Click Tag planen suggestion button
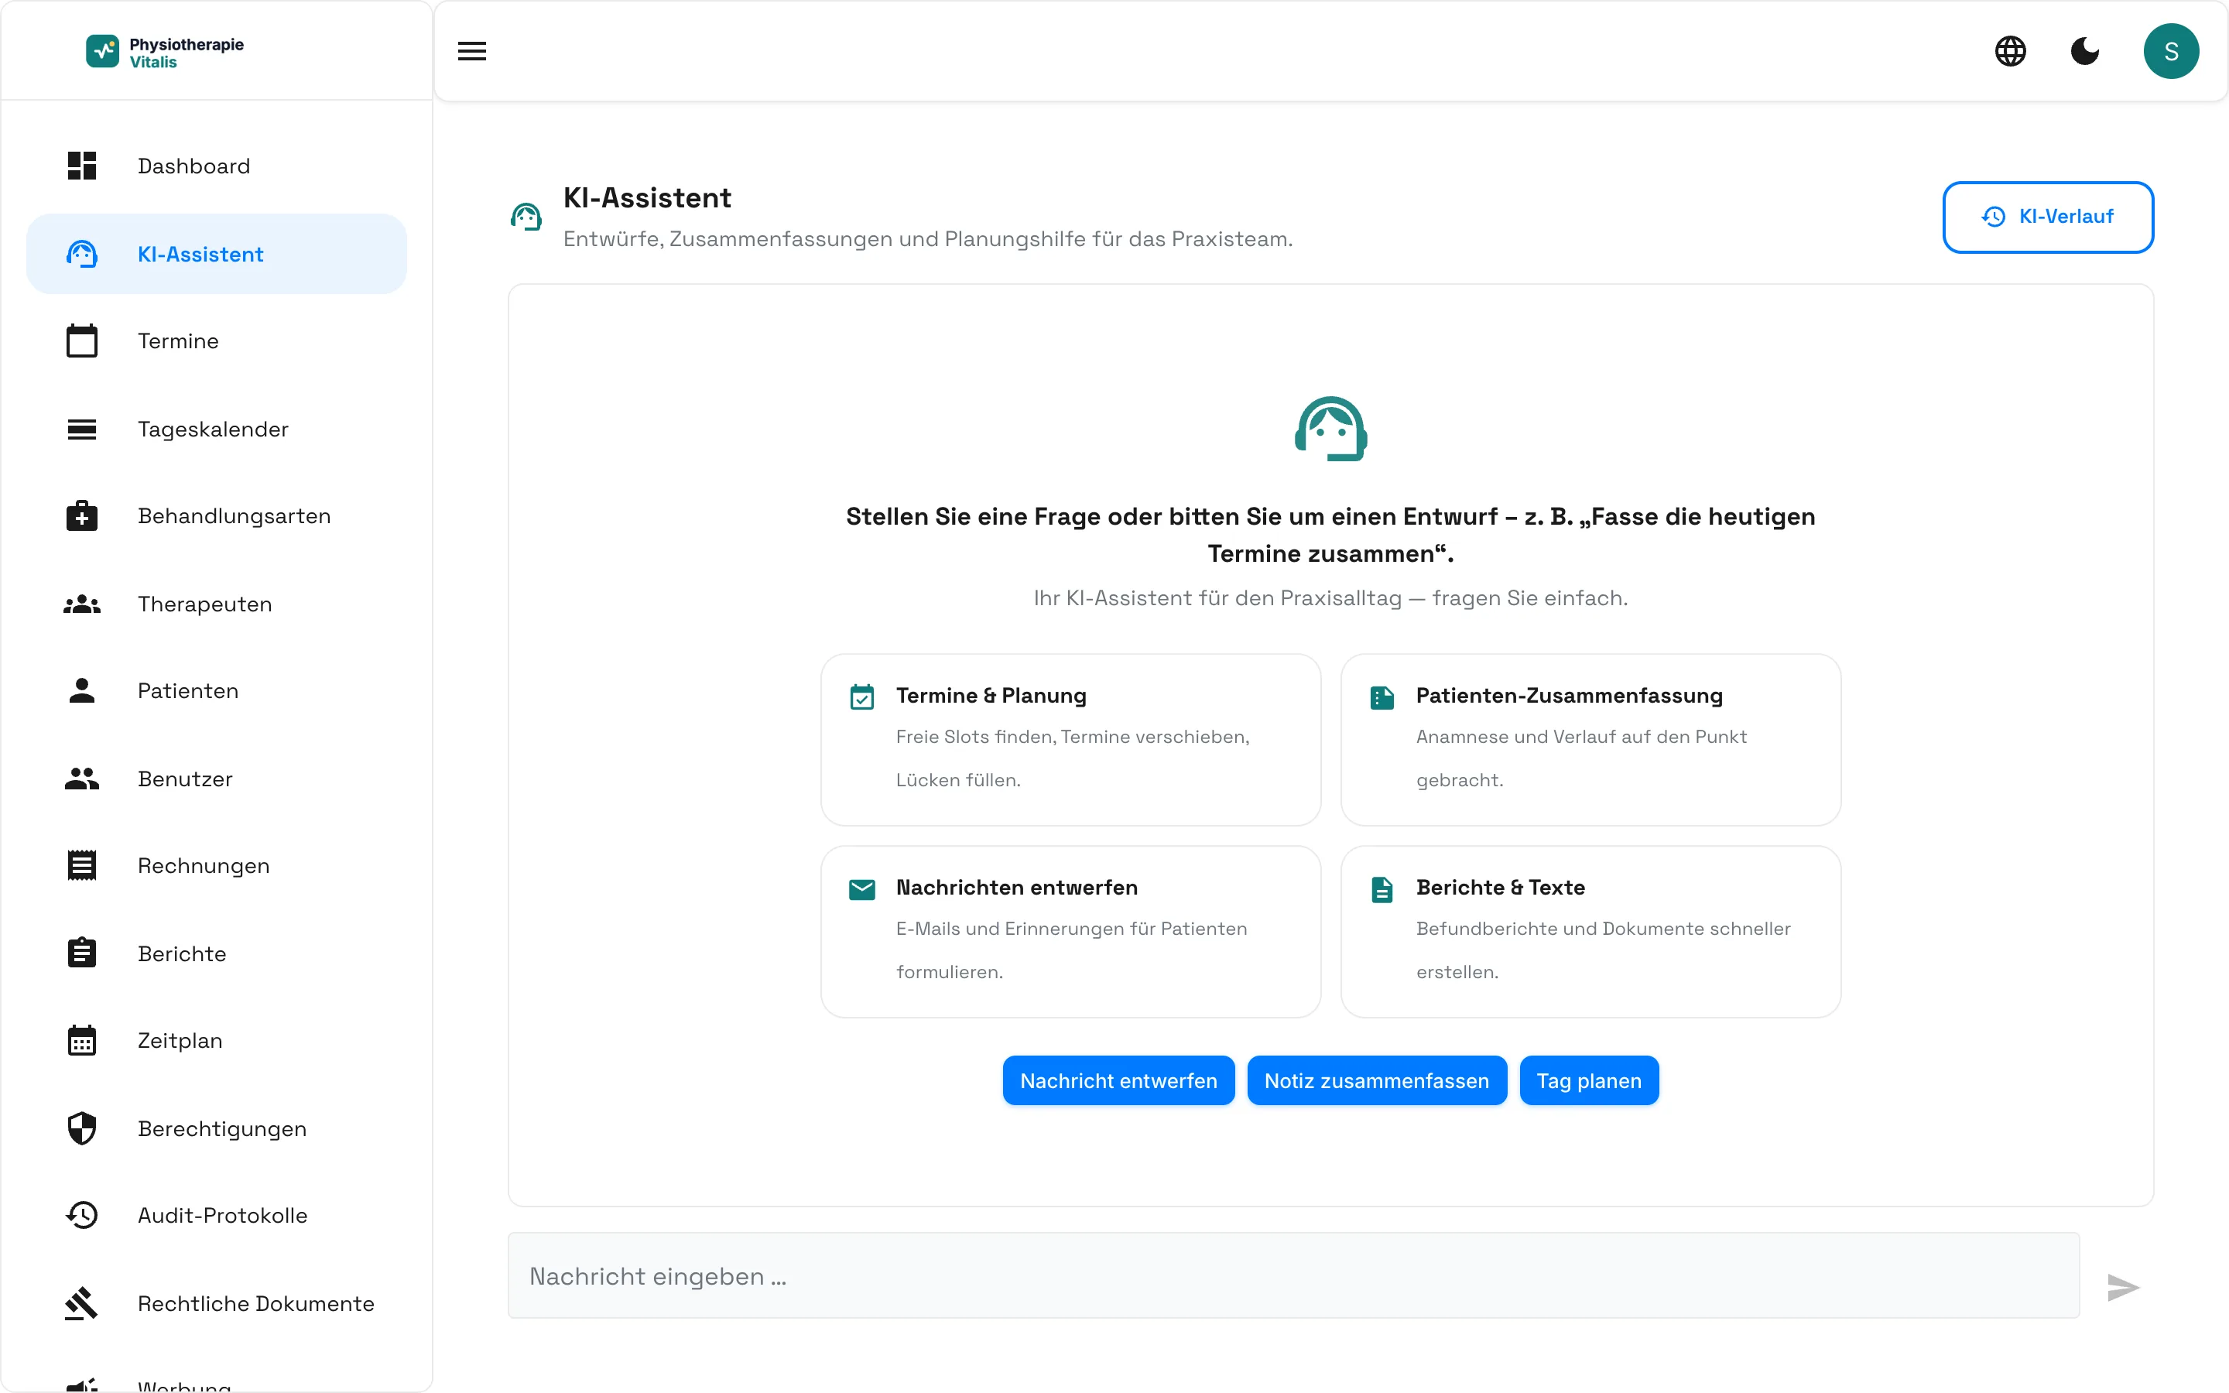The height and width of the screenshot is (1393, 2229). coord(1589,1080)
